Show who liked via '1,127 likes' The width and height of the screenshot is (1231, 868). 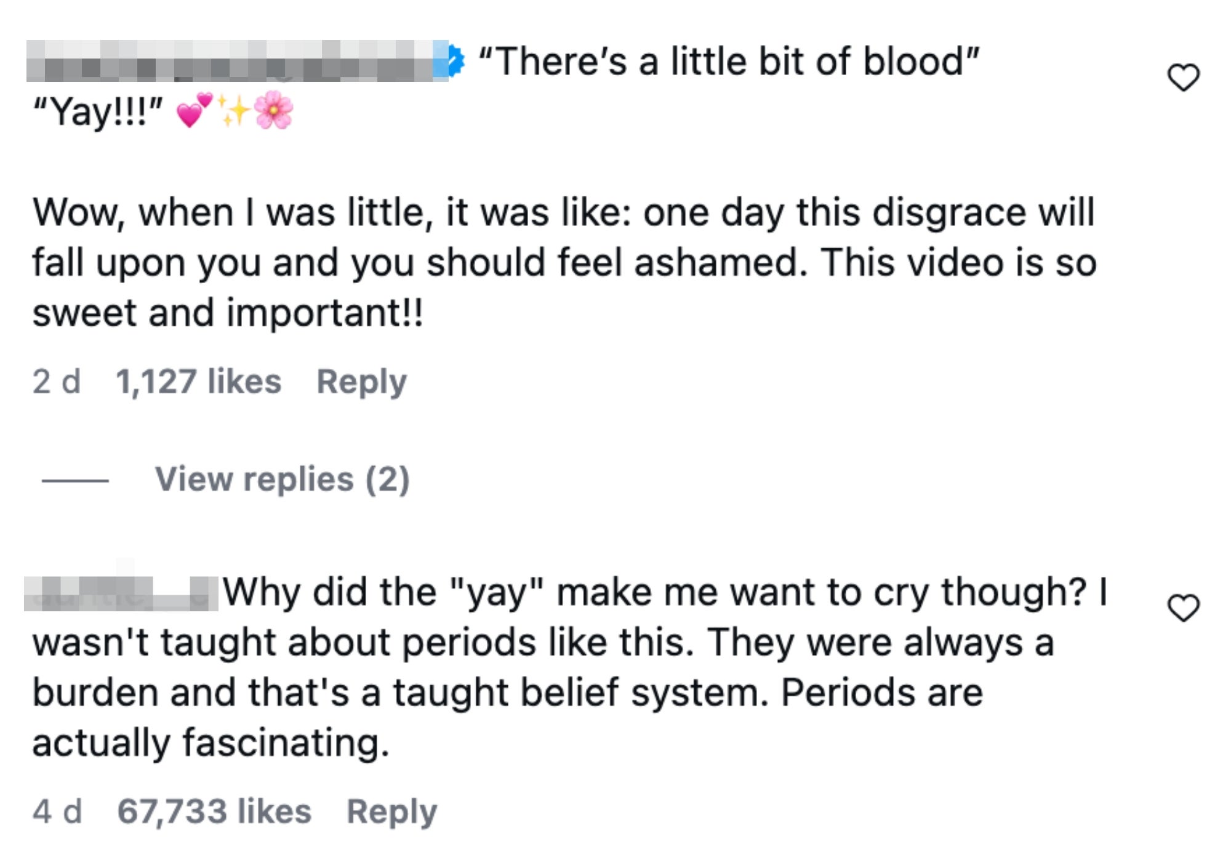coord(198,382)
